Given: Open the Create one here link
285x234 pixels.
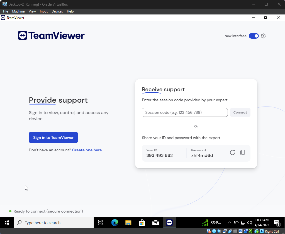Looking at the screenshot, I should pyautogui.click(x=87, y=150).
